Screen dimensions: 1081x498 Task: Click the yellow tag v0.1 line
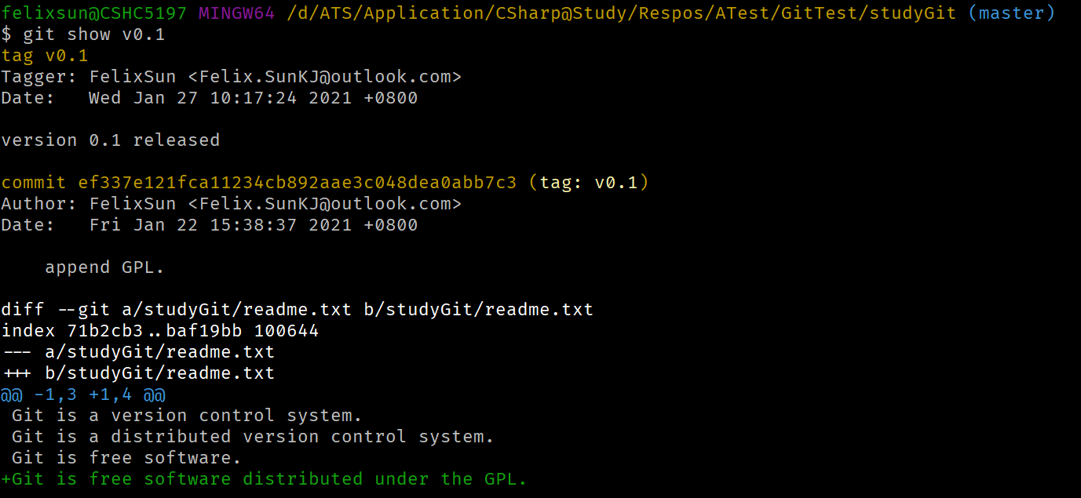45,56
